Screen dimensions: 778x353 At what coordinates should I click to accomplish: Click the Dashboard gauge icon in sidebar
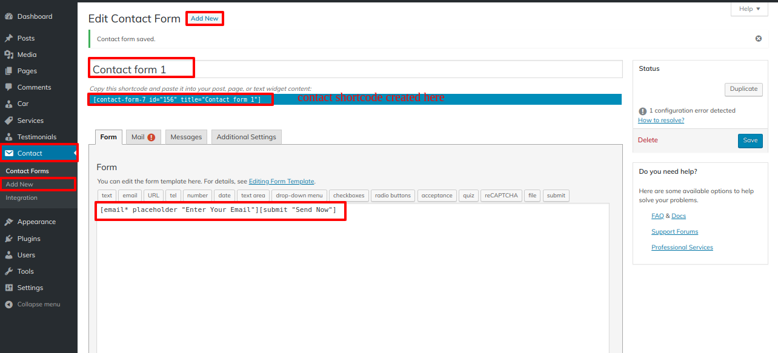pos(9,16)
